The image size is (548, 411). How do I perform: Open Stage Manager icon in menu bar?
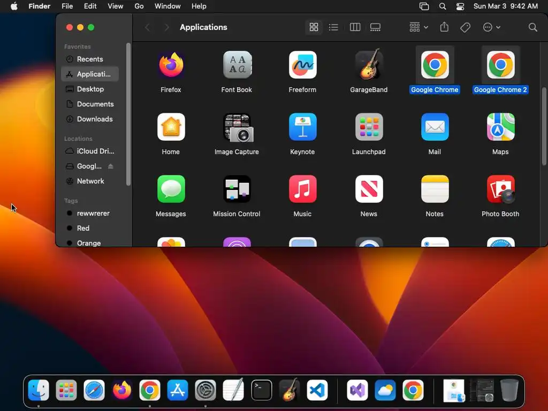coord(424,6)
